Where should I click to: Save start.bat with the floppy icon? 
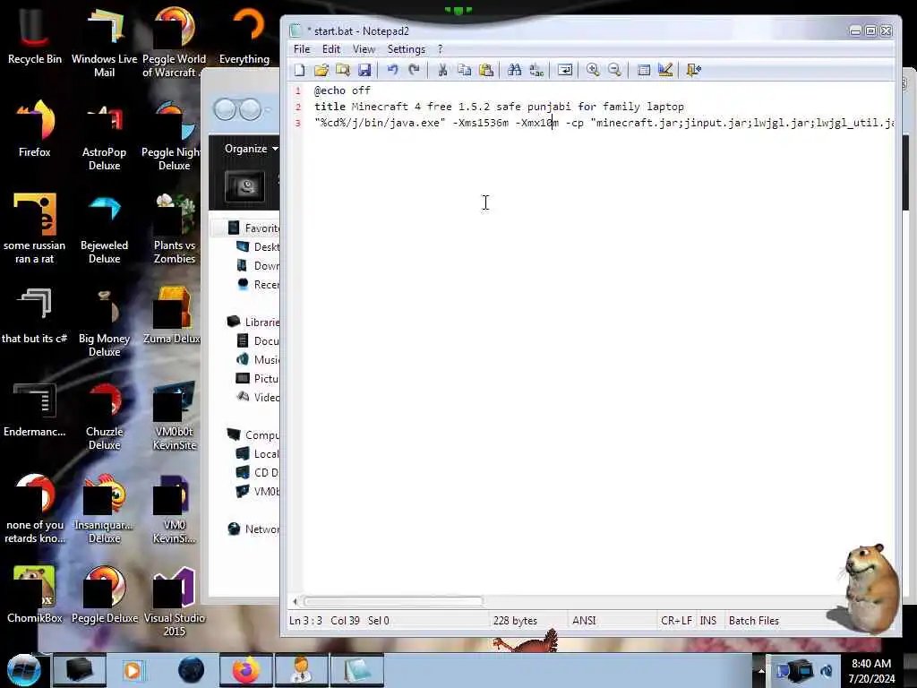[x=364, y=70]
